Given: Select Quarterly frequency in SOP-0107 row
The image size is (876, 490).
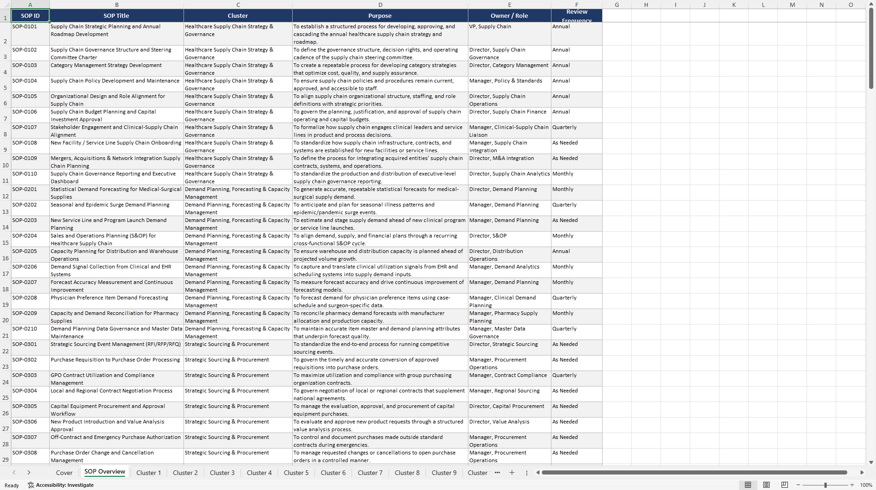Looking at the screenshot, I should 577,130.
